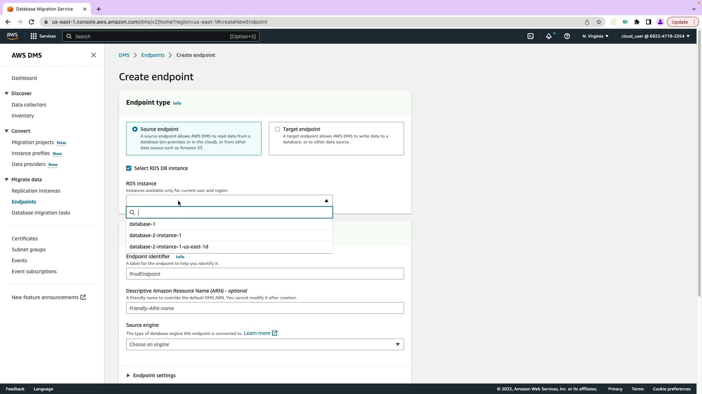Open the N. Virginia region dropdown
This screenshot has height=394, width=702.
click(595, 36)
